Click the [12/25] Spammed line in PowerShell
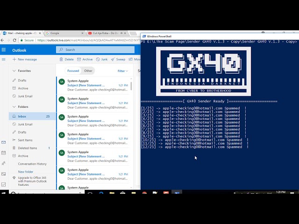This screenshot has height=224, width=299. pos(195,147)
